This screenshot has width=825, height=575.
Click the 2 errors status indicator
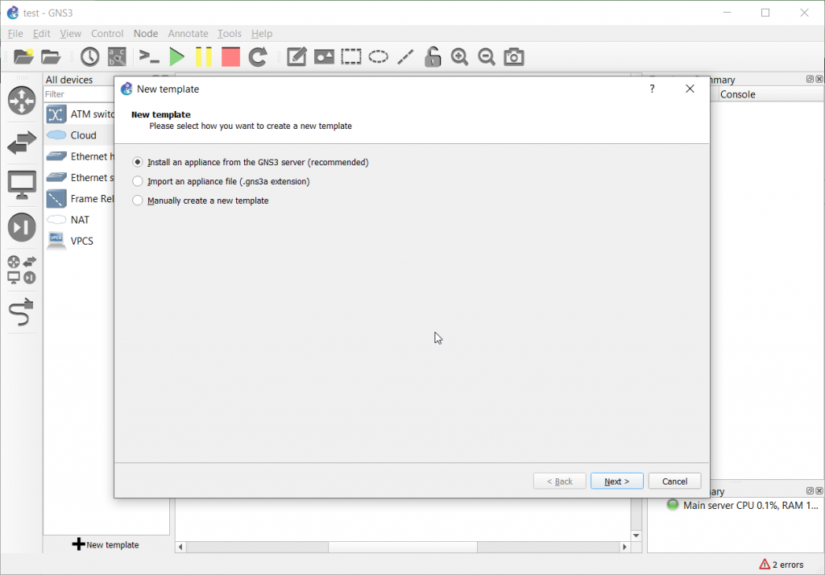click(781, 565)
